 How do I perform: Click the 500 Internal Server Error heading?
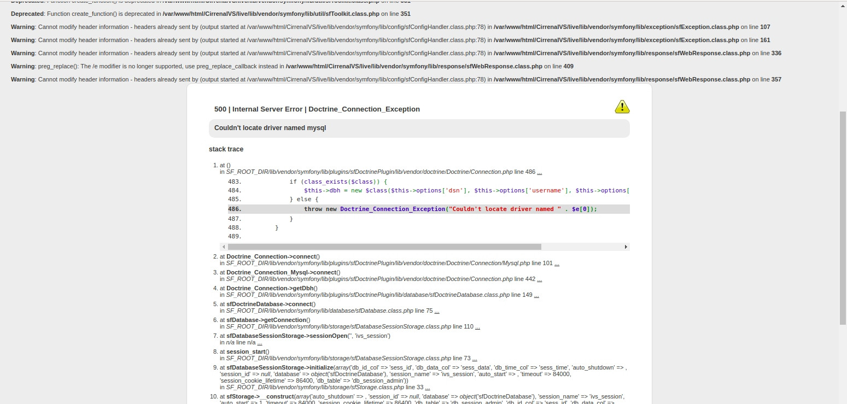point(317,109)
